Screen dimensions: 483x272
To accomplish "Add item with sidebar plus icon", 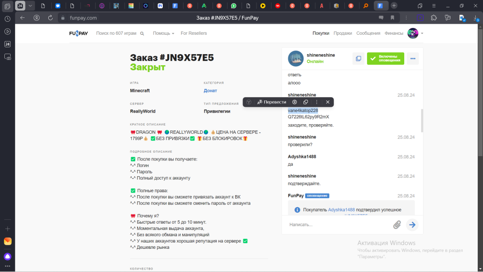I will (7, 229).
